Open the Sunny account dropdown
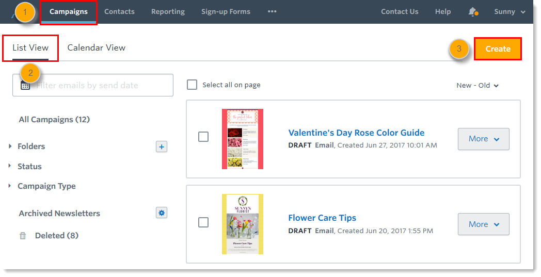 (x=510, y=12)
